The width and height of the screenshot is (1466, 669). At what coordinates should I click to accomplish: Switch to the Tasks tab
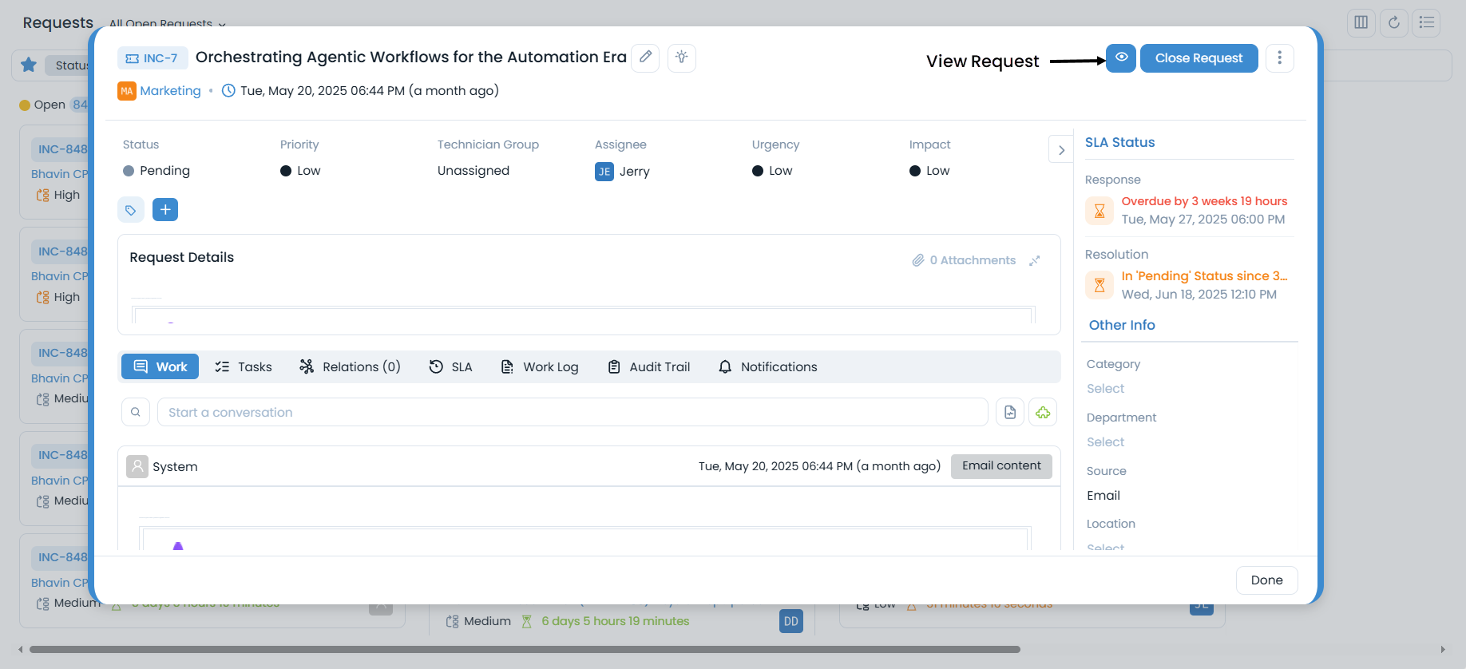[x=244, y=366]
